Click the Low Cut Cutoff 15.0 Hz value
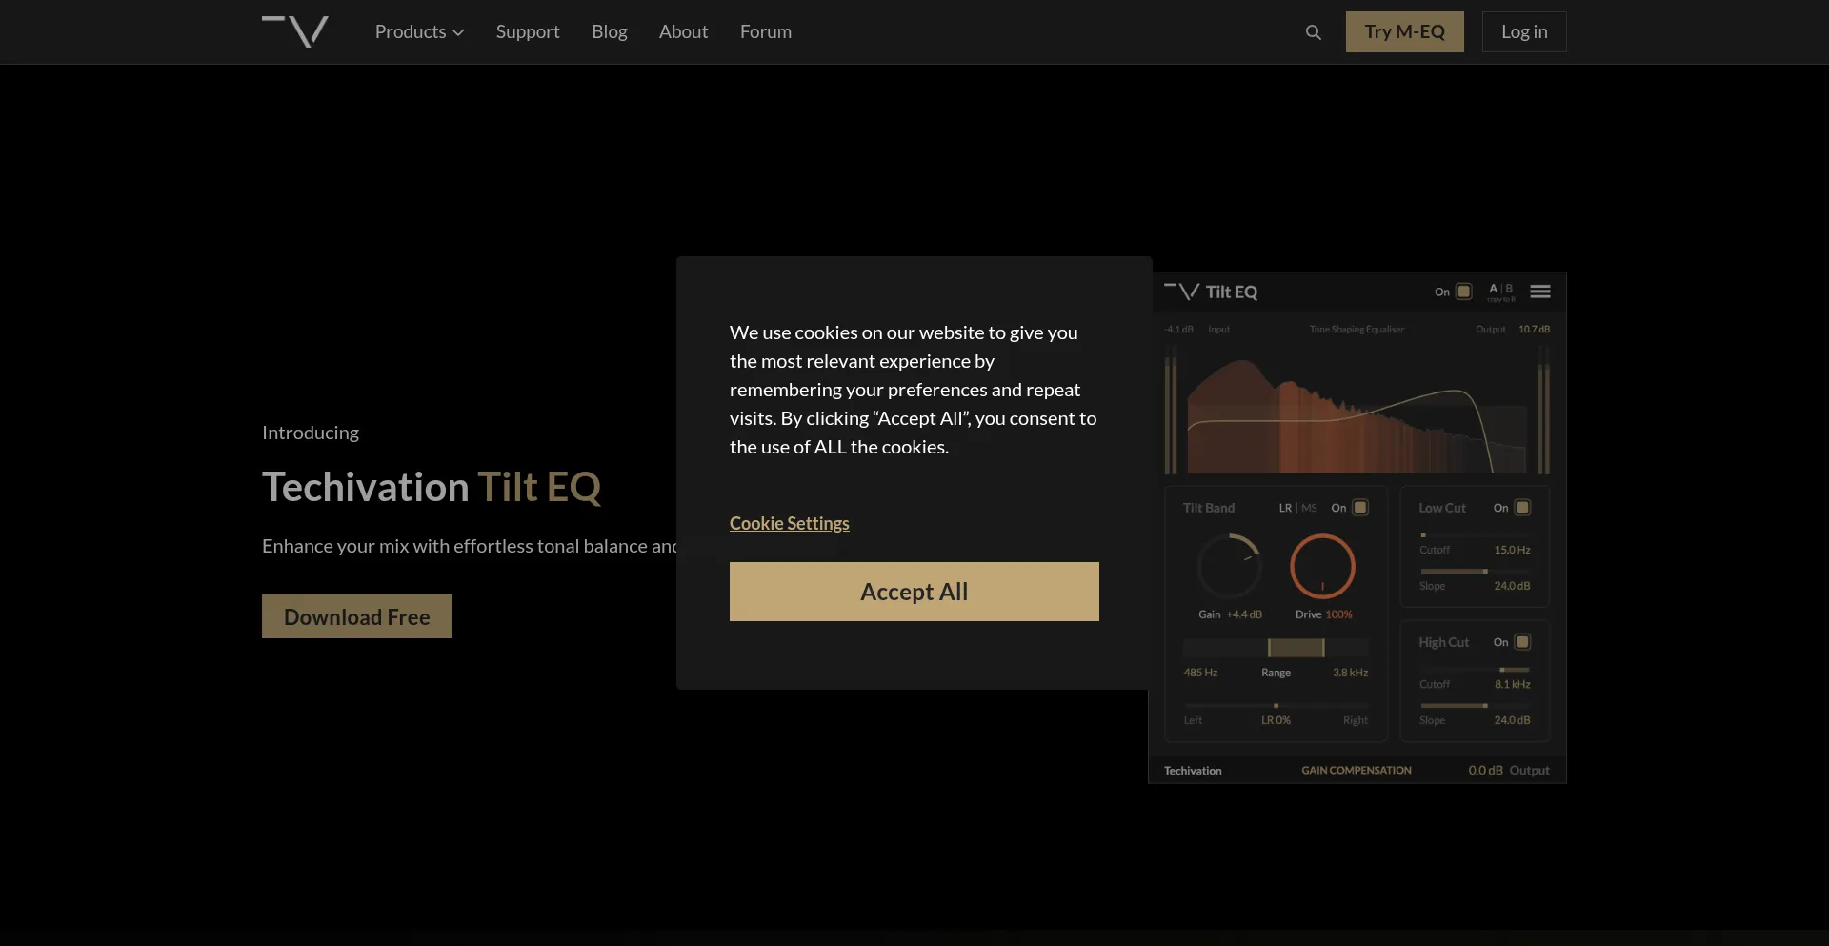 (1512, 550)
